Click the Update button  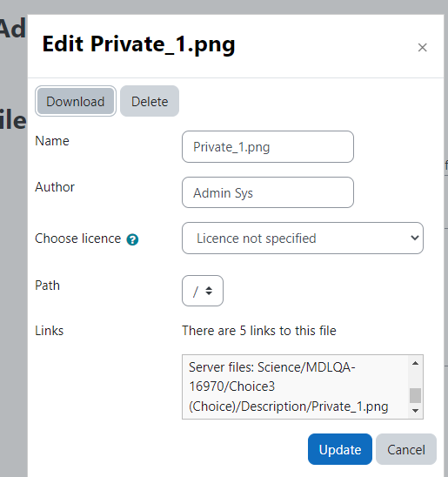click(x=340, y=449)
